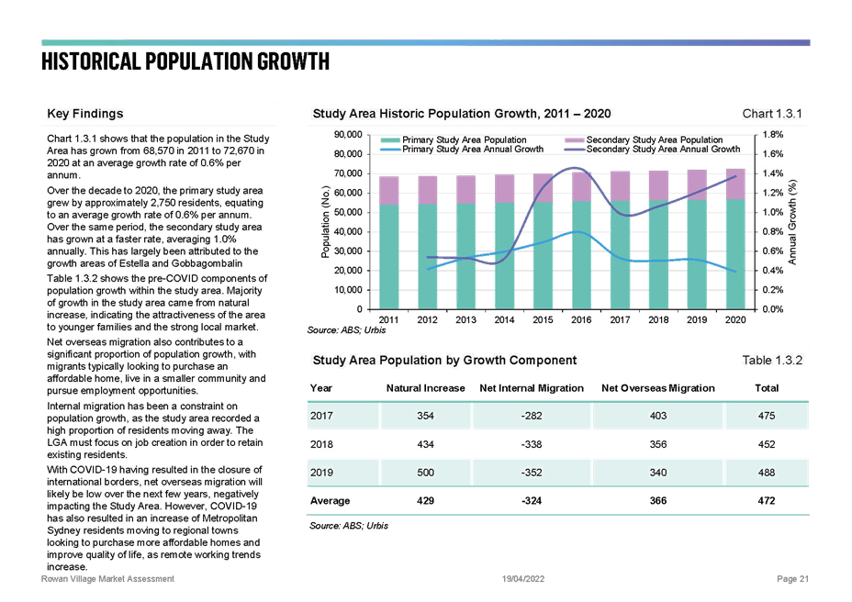Click the 2017 internal migration value '-282'

[532, 416]
